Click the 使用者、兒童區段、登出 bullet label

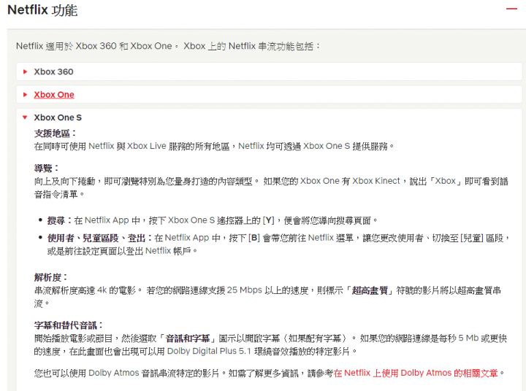(100, 239)
